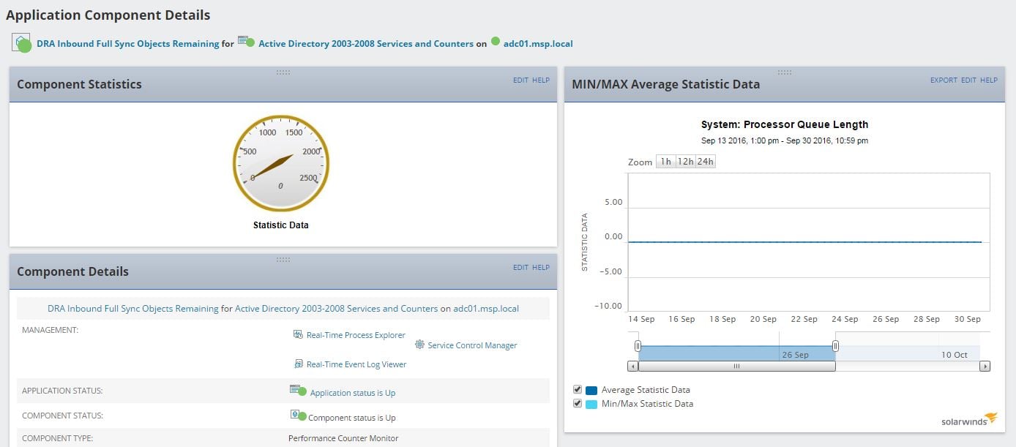Click Component status is Up text

point(352,418)
